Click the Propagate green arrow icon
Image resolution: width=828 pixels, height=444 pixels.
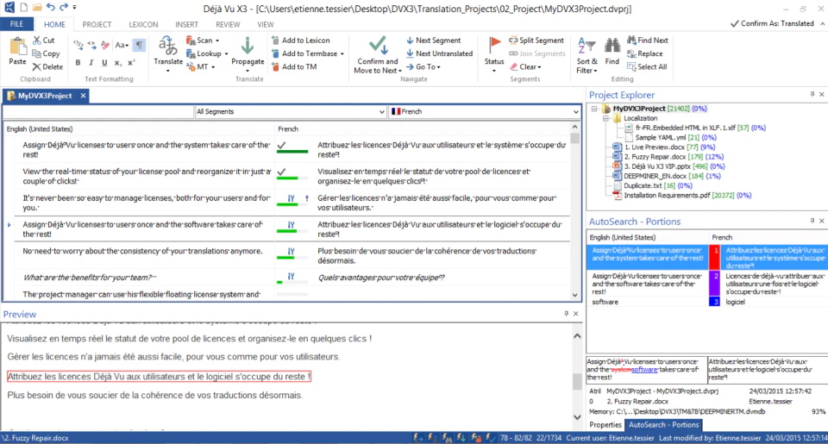pos(248,47)
